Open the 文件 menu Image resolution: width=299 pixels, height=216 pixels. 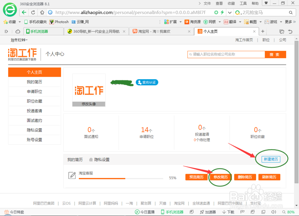(207, 3)
